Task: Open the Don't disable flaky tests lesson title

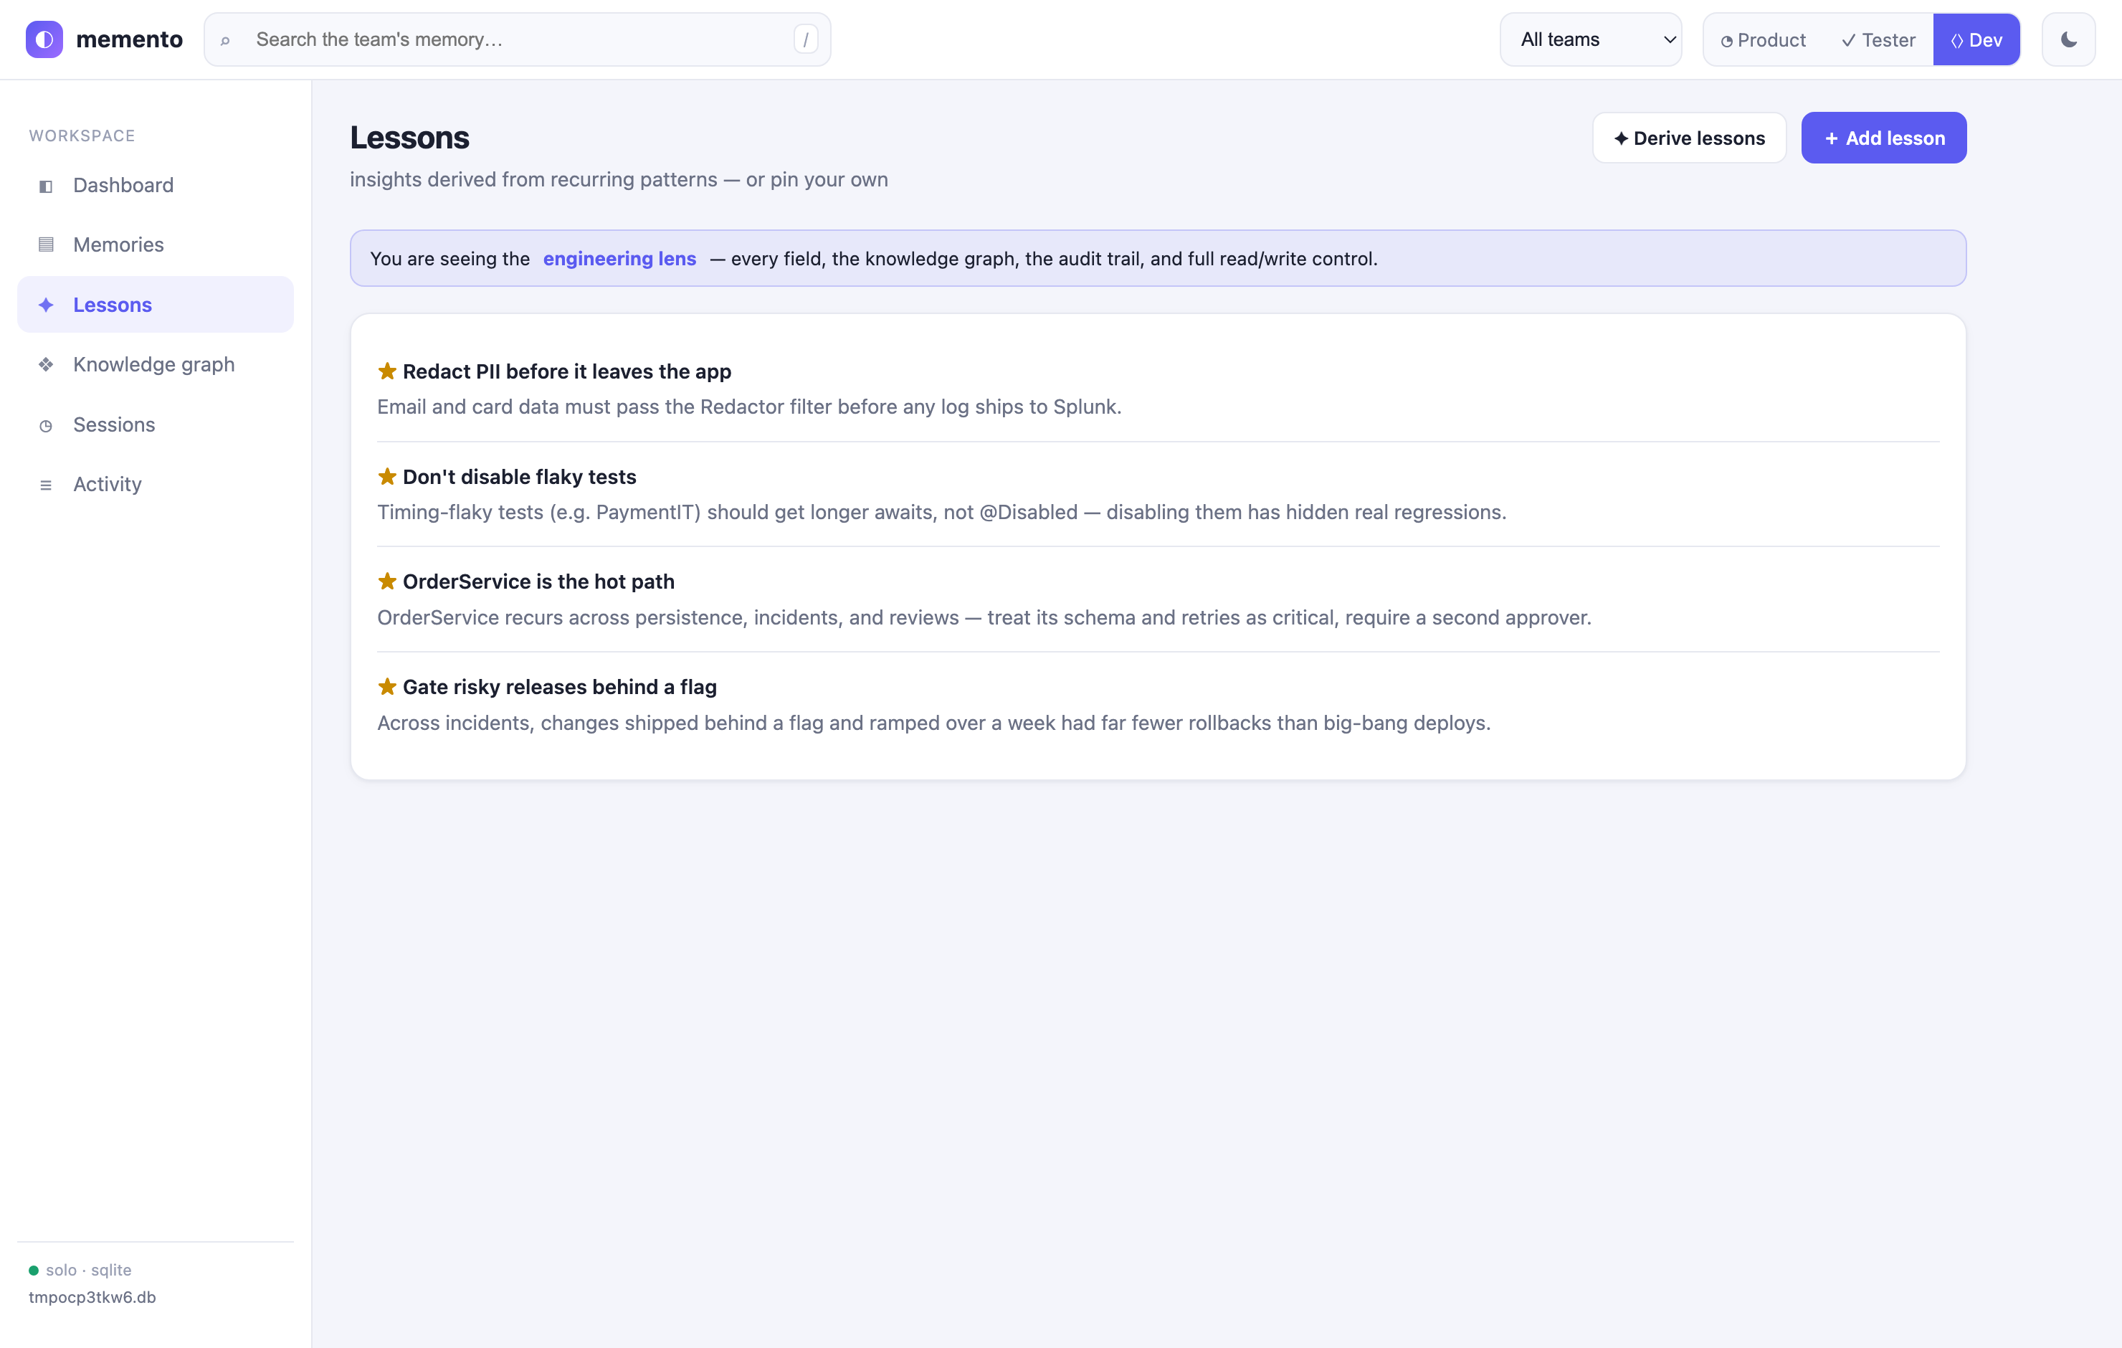Action: click(x=519, y=476)
